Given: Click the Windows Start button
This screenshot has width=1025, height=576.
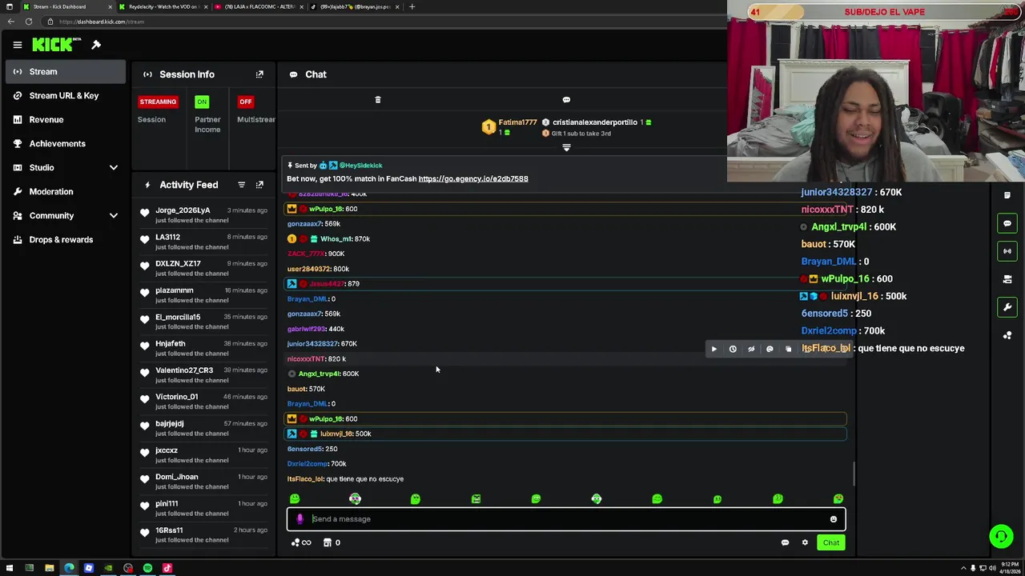Looking at the screenshot, I should [x=10, y=569].
